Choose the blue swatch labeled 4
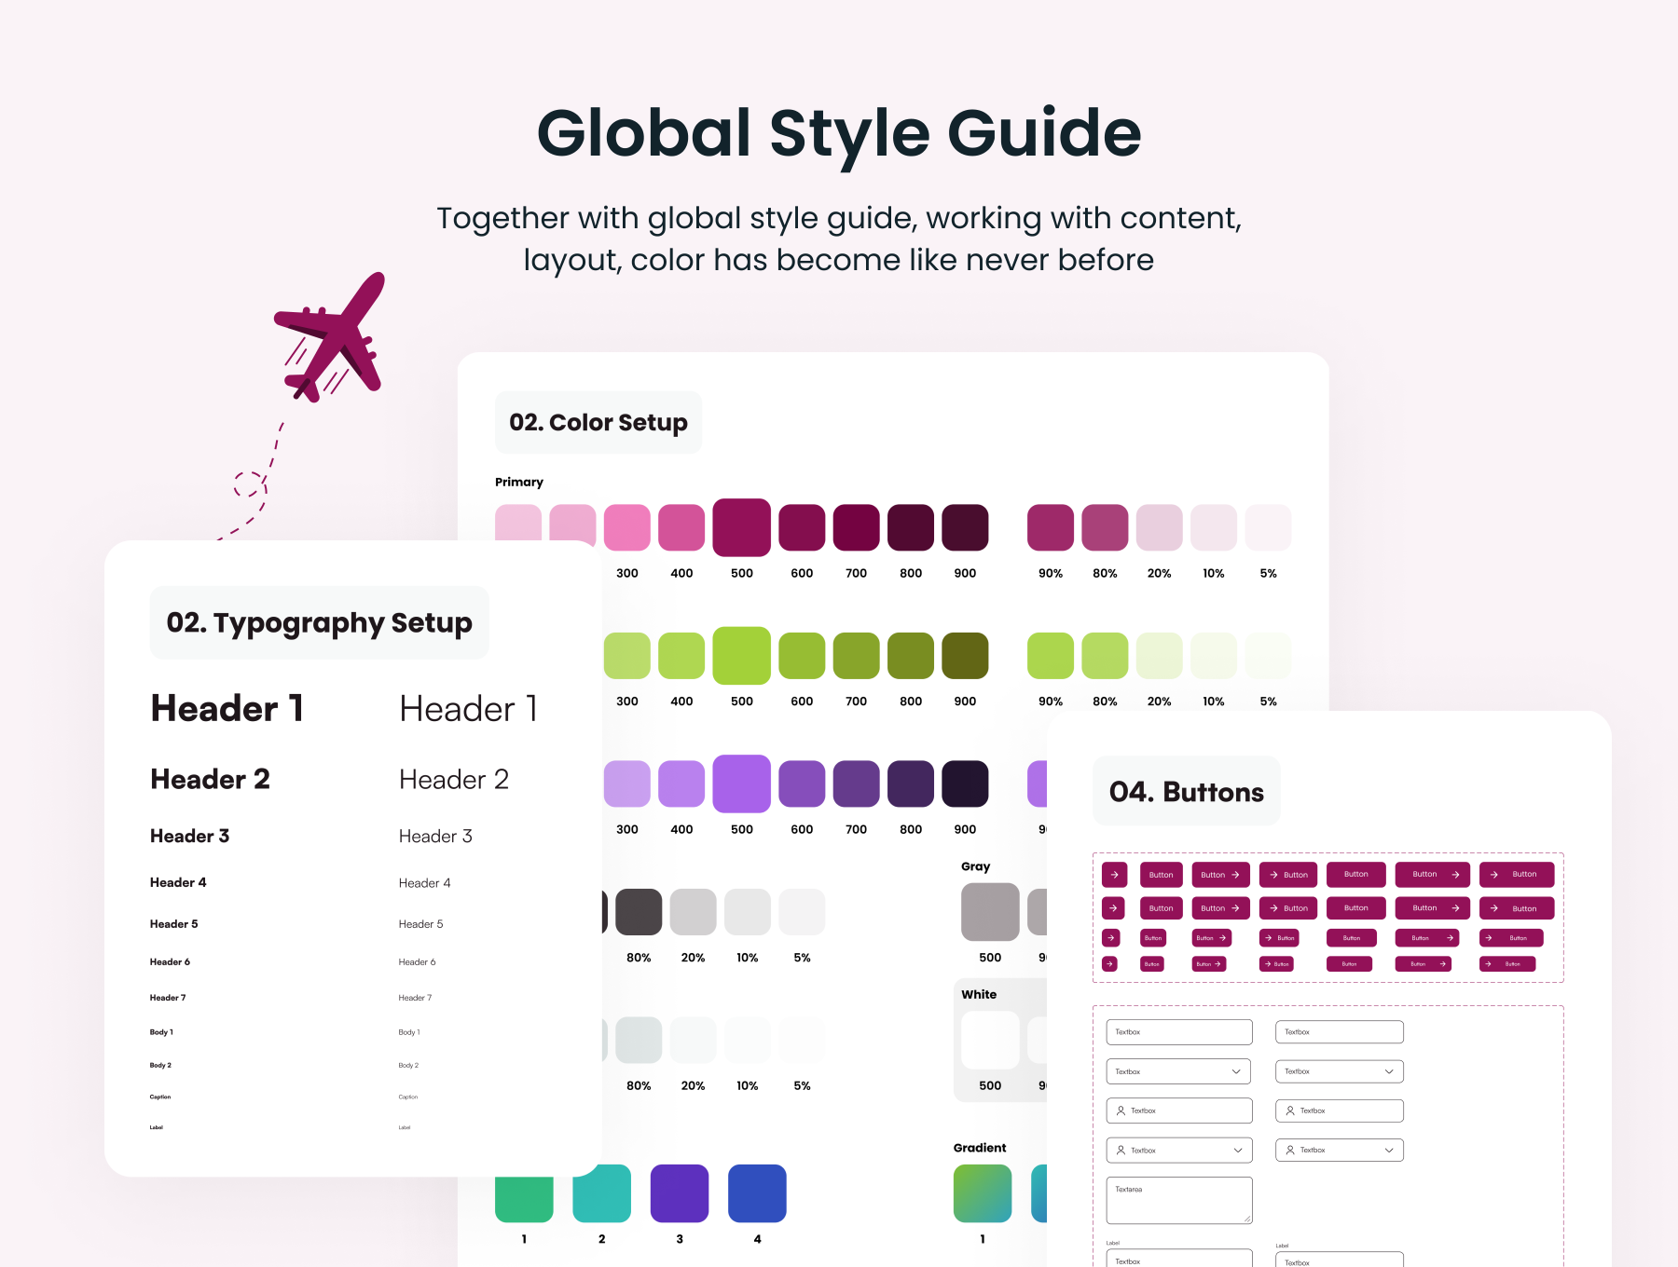 [756, 1192]
